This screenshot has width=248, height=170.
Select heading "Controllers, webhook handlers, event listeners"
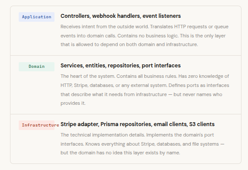(121, 16)
